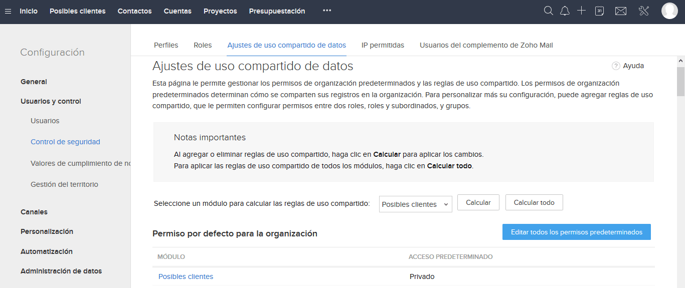Open the Posibles clientes module dropdown
The width and height of the screenshot is (685, 288).
point(415,204)
